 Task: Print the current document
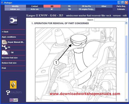point(4,68)
